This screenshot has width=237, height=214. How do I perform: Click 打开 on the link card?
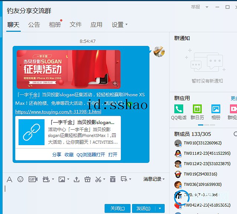click(x=113, y=154)
